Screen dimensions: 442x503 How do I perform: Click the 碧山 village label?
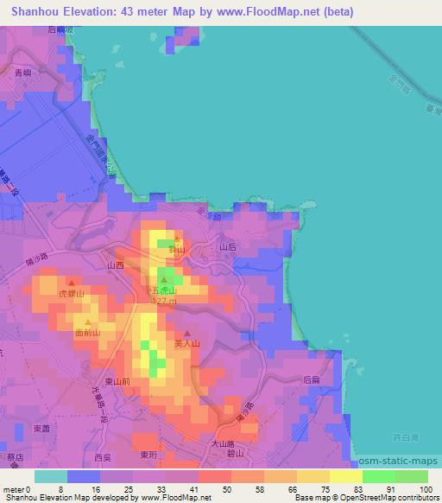236,453
